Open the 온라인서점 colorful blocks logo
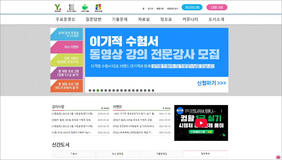The image size is (282, 160). (98, 8)
